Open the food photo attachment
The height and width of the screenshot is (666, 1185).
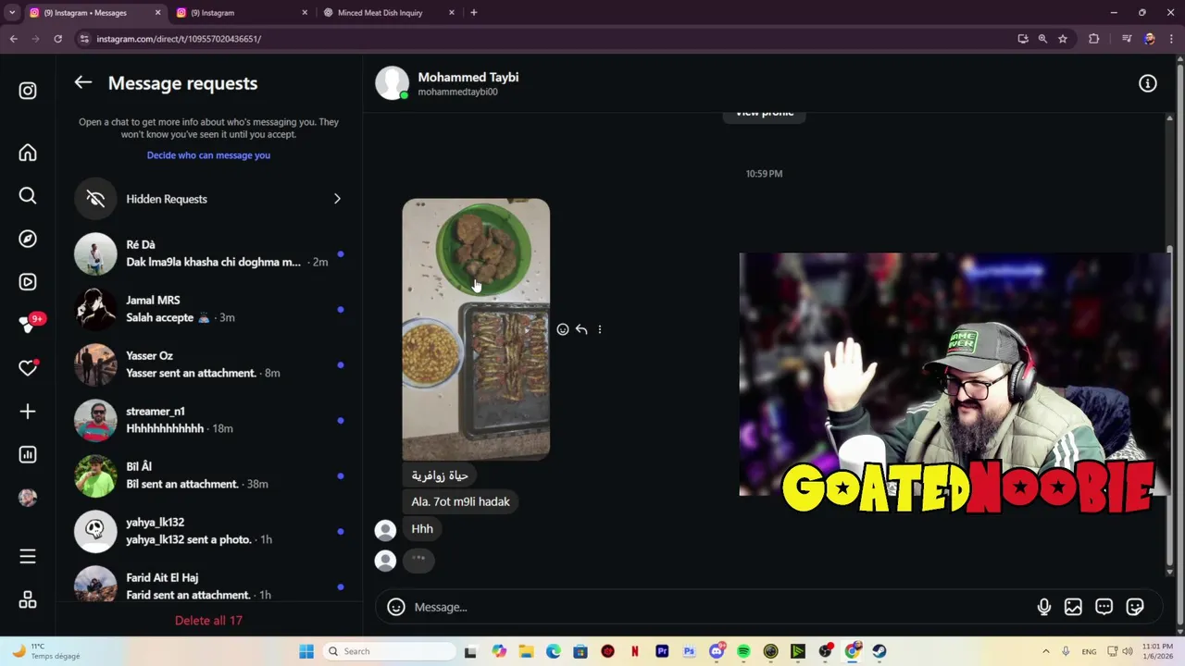(x=476, y=329)
